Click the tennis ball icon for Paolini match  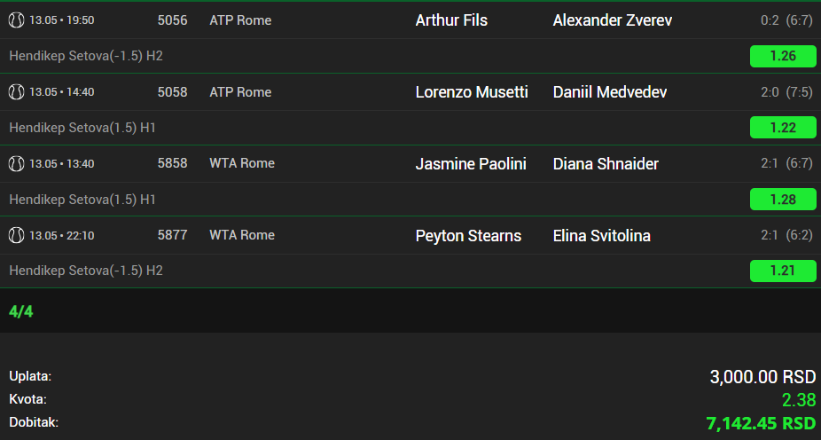tap(16, 164)
